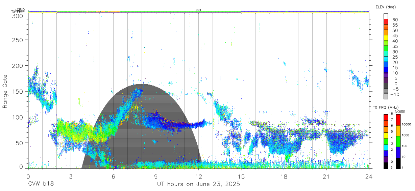Click the 250 tick on Range Gate axis
The height and width of the screenshot is (191, 415).
click(18, 40)
